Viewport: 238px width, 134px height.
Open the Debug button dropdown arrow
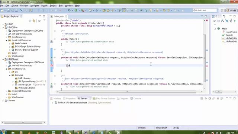coord(73,10)
